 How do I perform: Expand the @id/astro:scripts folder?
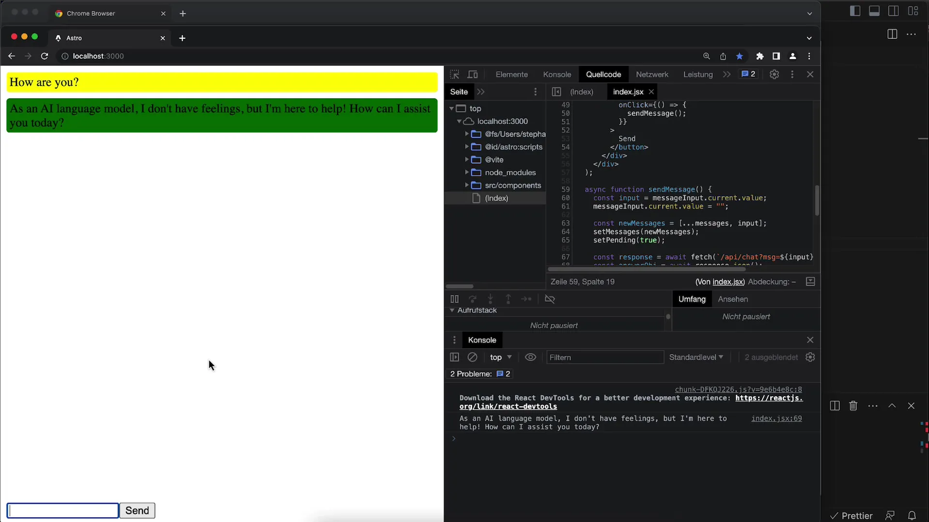[467, 147]
